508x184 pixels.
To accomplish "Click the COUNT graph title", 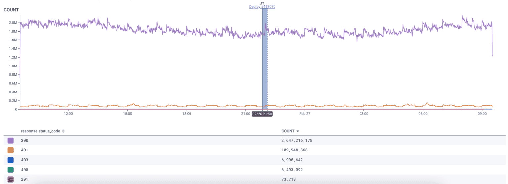I will [x=11, y=10].
